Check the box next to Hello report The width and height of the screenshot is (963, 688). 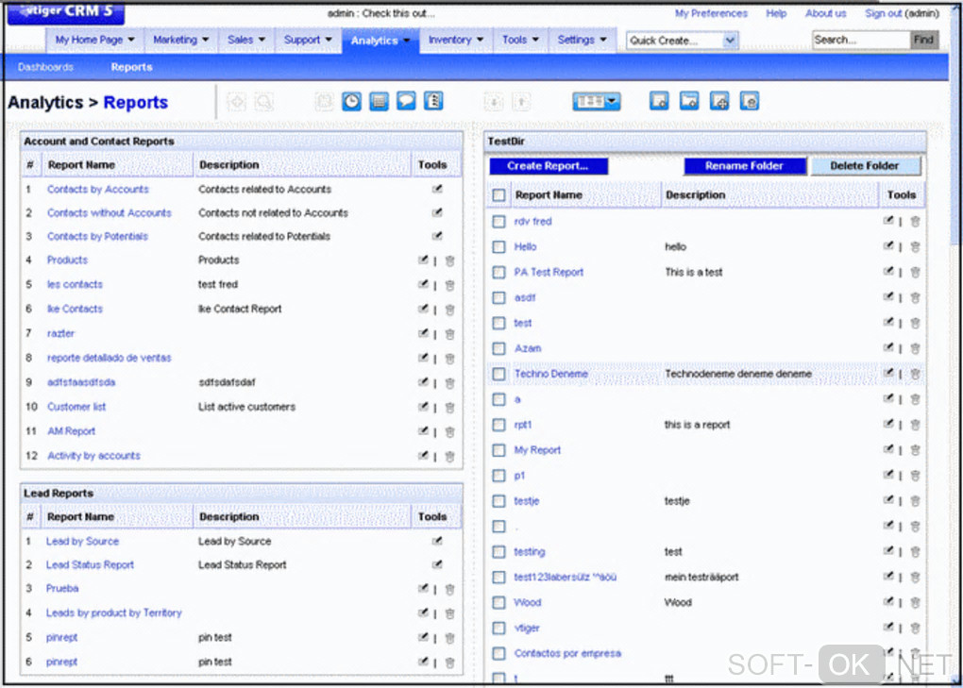[x=499, y=246]
